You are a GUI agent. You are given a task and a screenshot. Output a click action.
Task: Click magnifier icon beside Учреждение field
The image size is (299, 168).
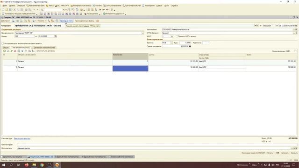tap(296, 30)
